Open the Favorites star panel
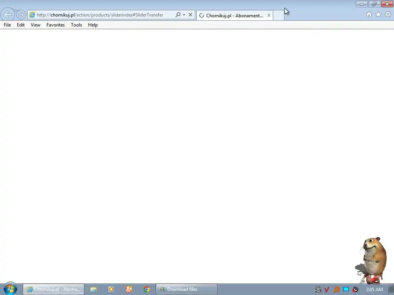This screenshot has height=295, width=394. [x=378, y=15]
